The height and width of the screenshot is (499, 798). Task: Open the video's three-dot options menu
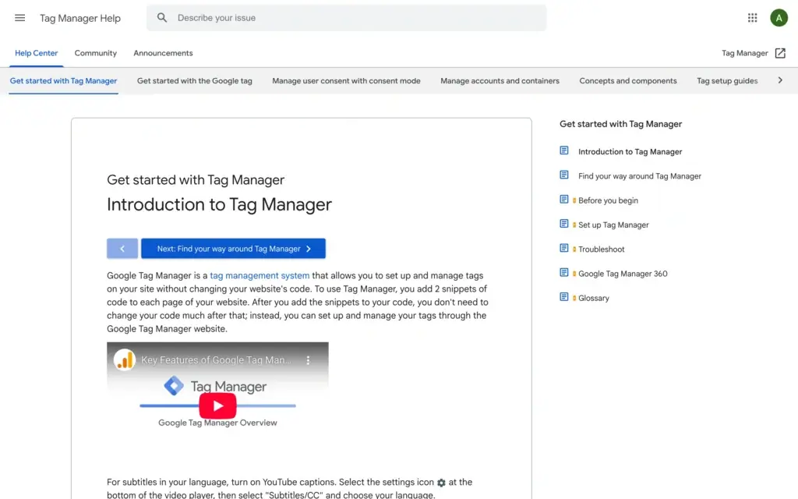308,360
